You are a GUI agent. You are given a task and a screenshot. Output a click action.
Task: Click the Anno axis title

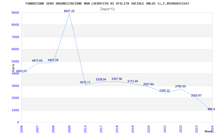click(x=209, y=131)
